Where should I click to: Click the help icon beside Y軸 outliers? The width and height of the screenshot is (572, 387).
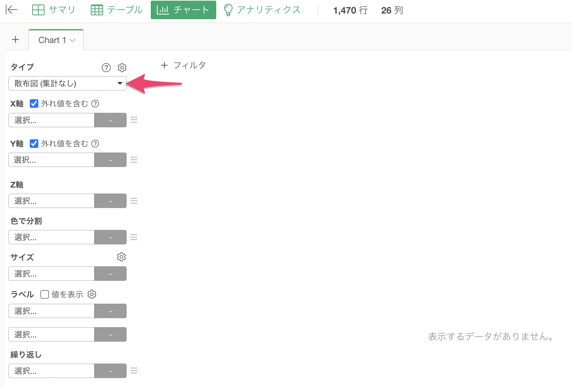tap(95, 144)
